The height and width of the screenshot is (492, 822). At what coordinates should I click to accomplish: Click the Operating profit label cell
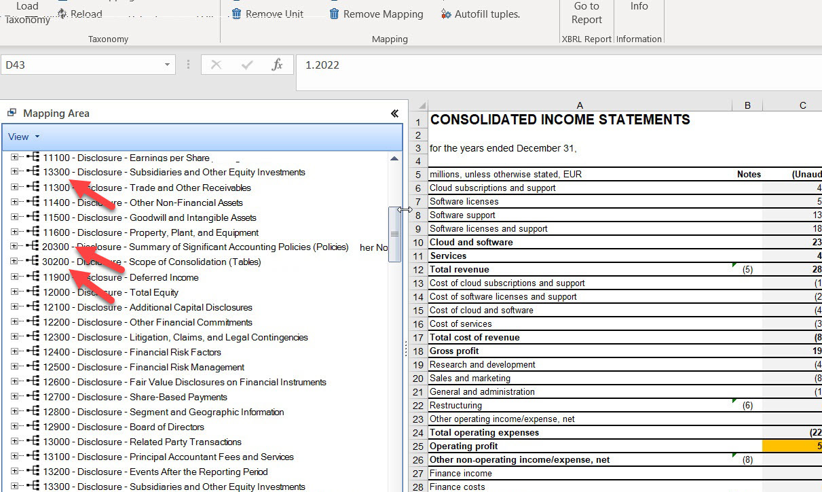click(x=580, y=446)
